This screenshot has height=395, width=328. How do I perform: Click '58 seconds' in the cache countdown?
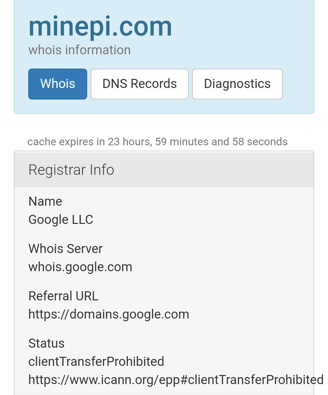pyautogui.click(x=260, y=142)
